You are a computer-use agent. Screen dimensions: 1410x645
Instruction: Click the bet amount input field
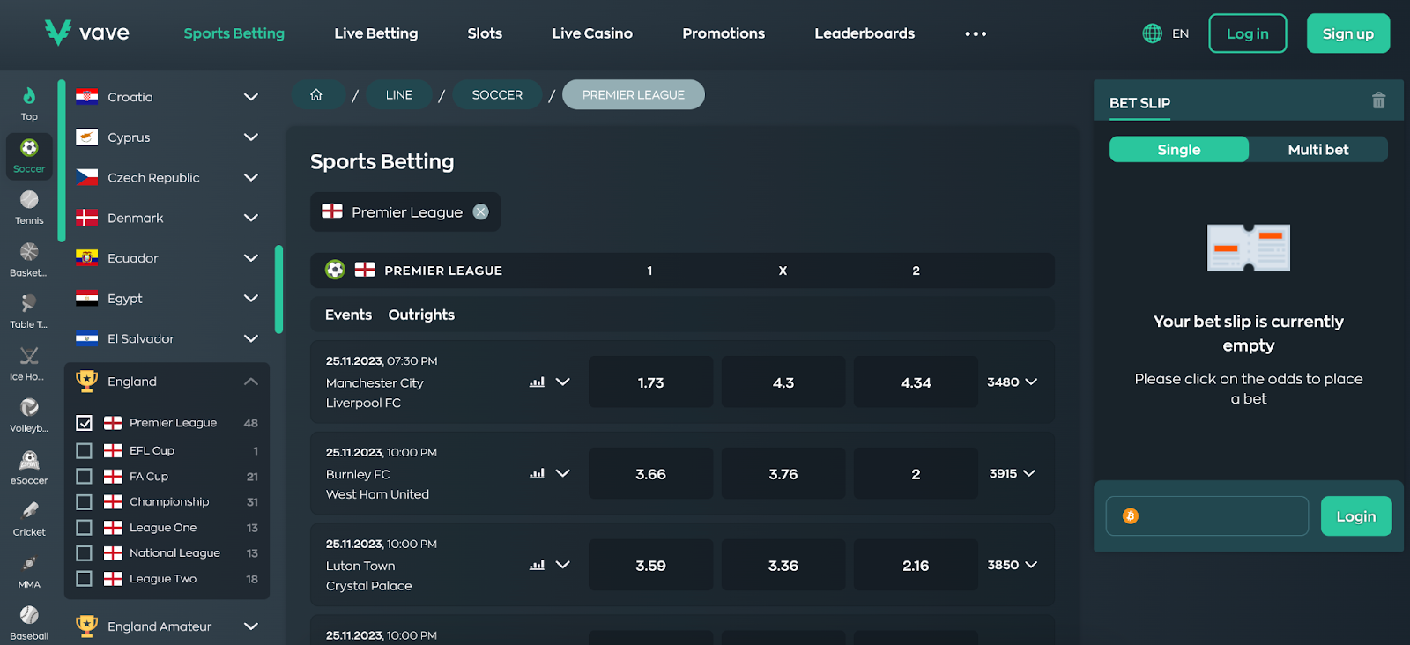1207,516
